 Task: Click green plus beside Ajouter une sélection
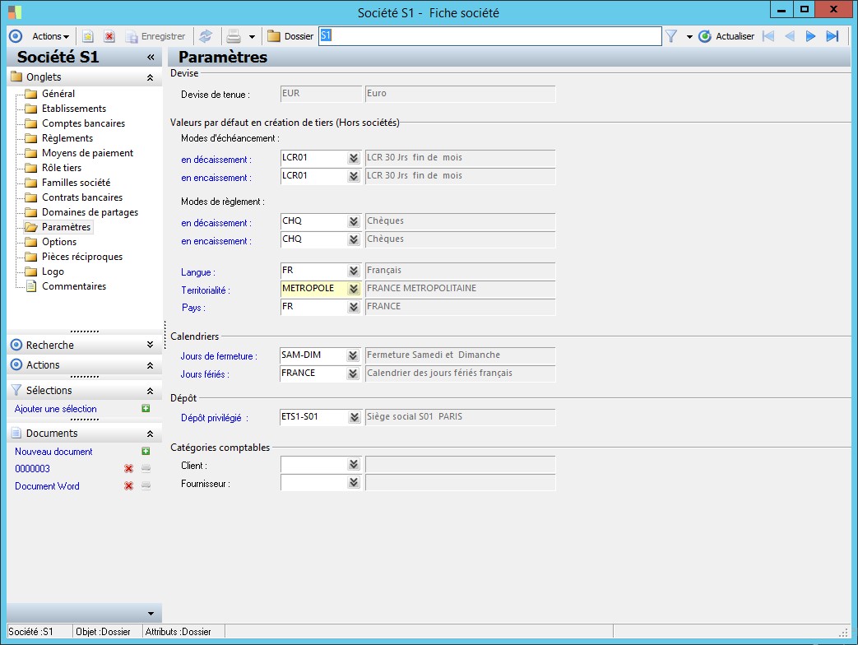146,408
